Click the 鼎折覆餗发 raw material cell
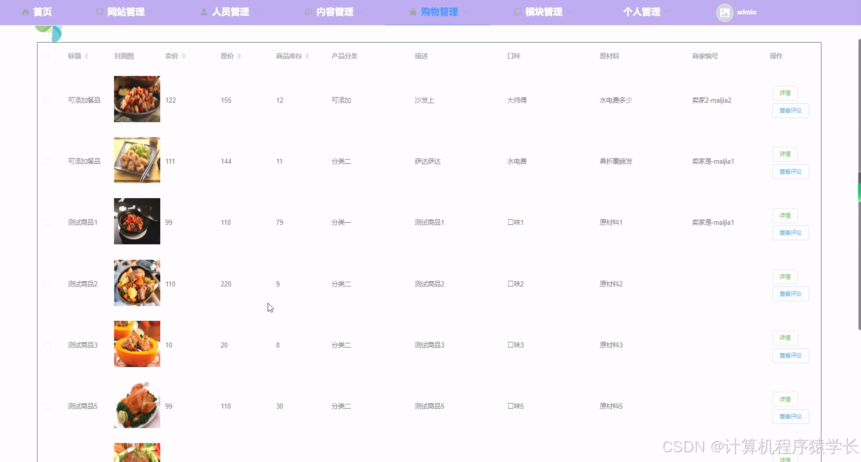This screenshot has width=861, height=462. [616, 161]
